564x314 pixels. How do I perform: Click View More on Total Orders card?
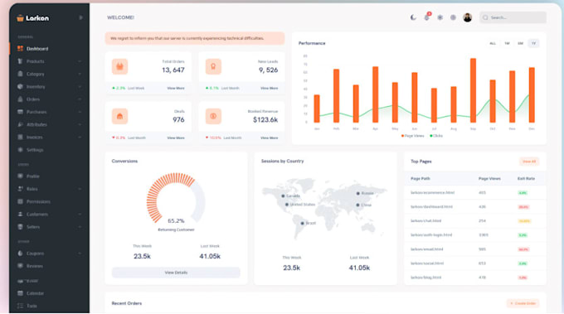pos(176,88)
